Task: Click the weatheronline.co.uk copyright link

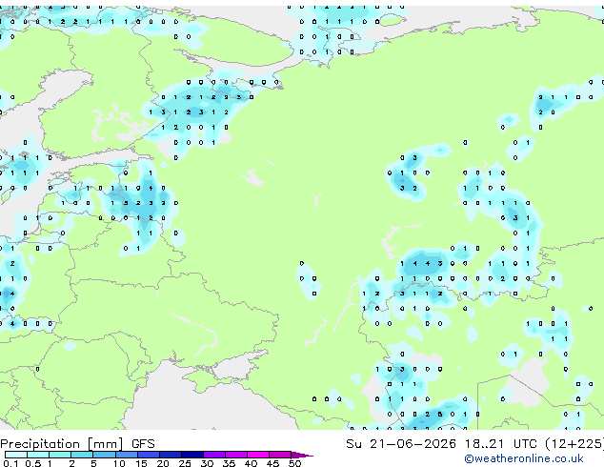Action: coord(523,458)
